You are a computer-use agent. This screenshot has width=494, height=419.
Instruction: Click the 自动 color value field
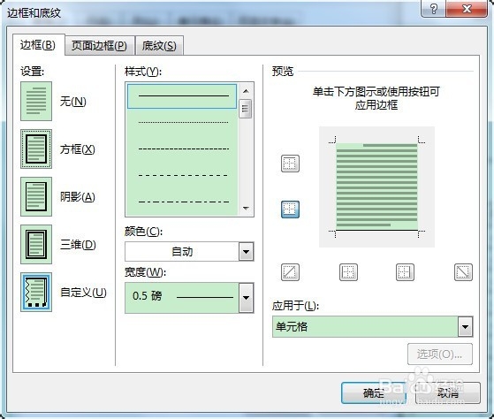pos(182,252)
